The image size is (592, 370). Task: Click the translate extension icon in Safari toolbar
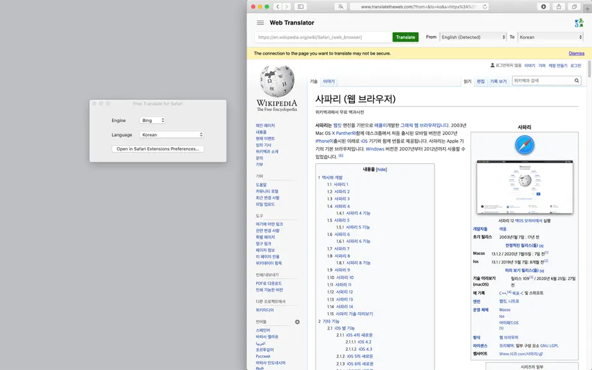[340, 6]
